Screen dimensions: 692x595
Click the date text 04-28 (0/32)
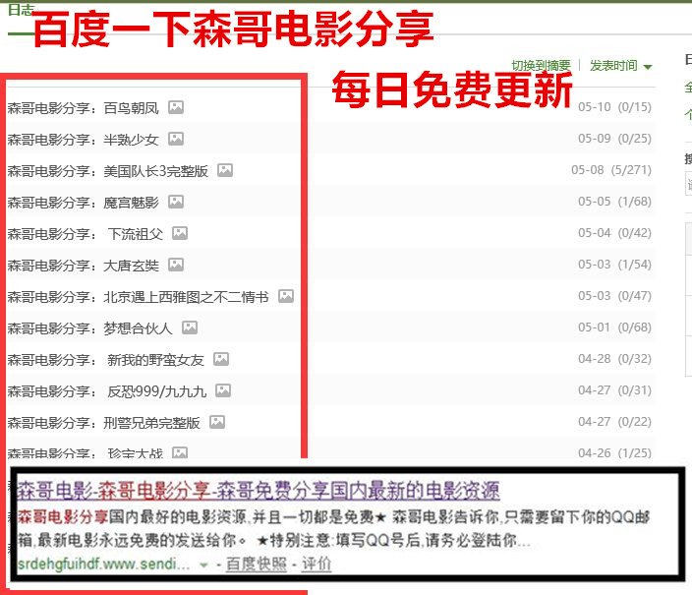[x=614, y=359]
